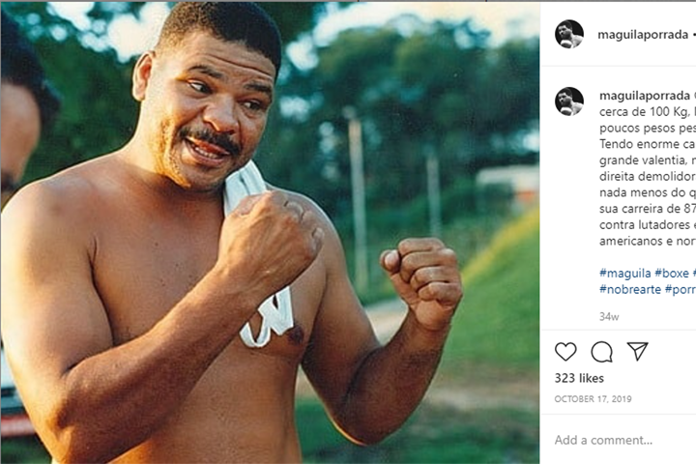The image size is (696, 464).
Task: Click the caption's small profile avatar
Action: (x=569, y=101)
